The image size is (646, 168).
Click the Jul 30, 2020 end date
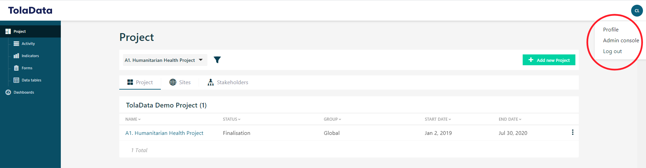tap(513, 133)
